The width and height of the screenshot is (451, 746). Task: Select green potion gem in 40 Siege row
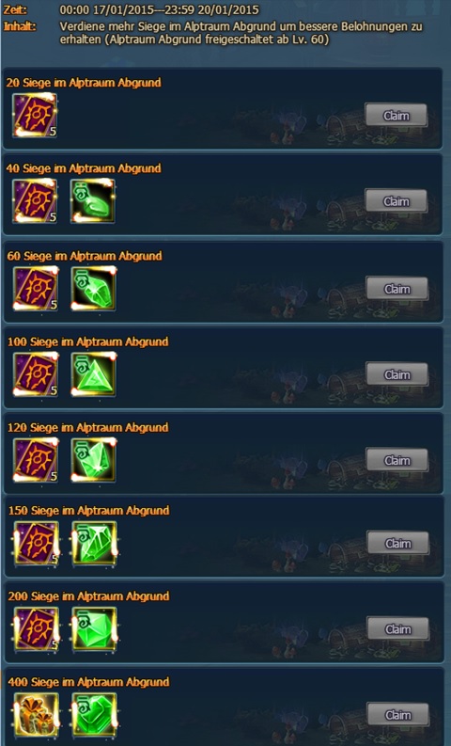point(93,200)
